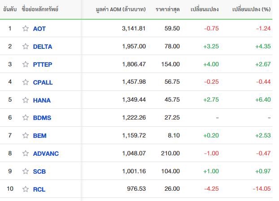
Task: Click the อันดับ column header
Action: pyautogui.click(x=10, y=9)
